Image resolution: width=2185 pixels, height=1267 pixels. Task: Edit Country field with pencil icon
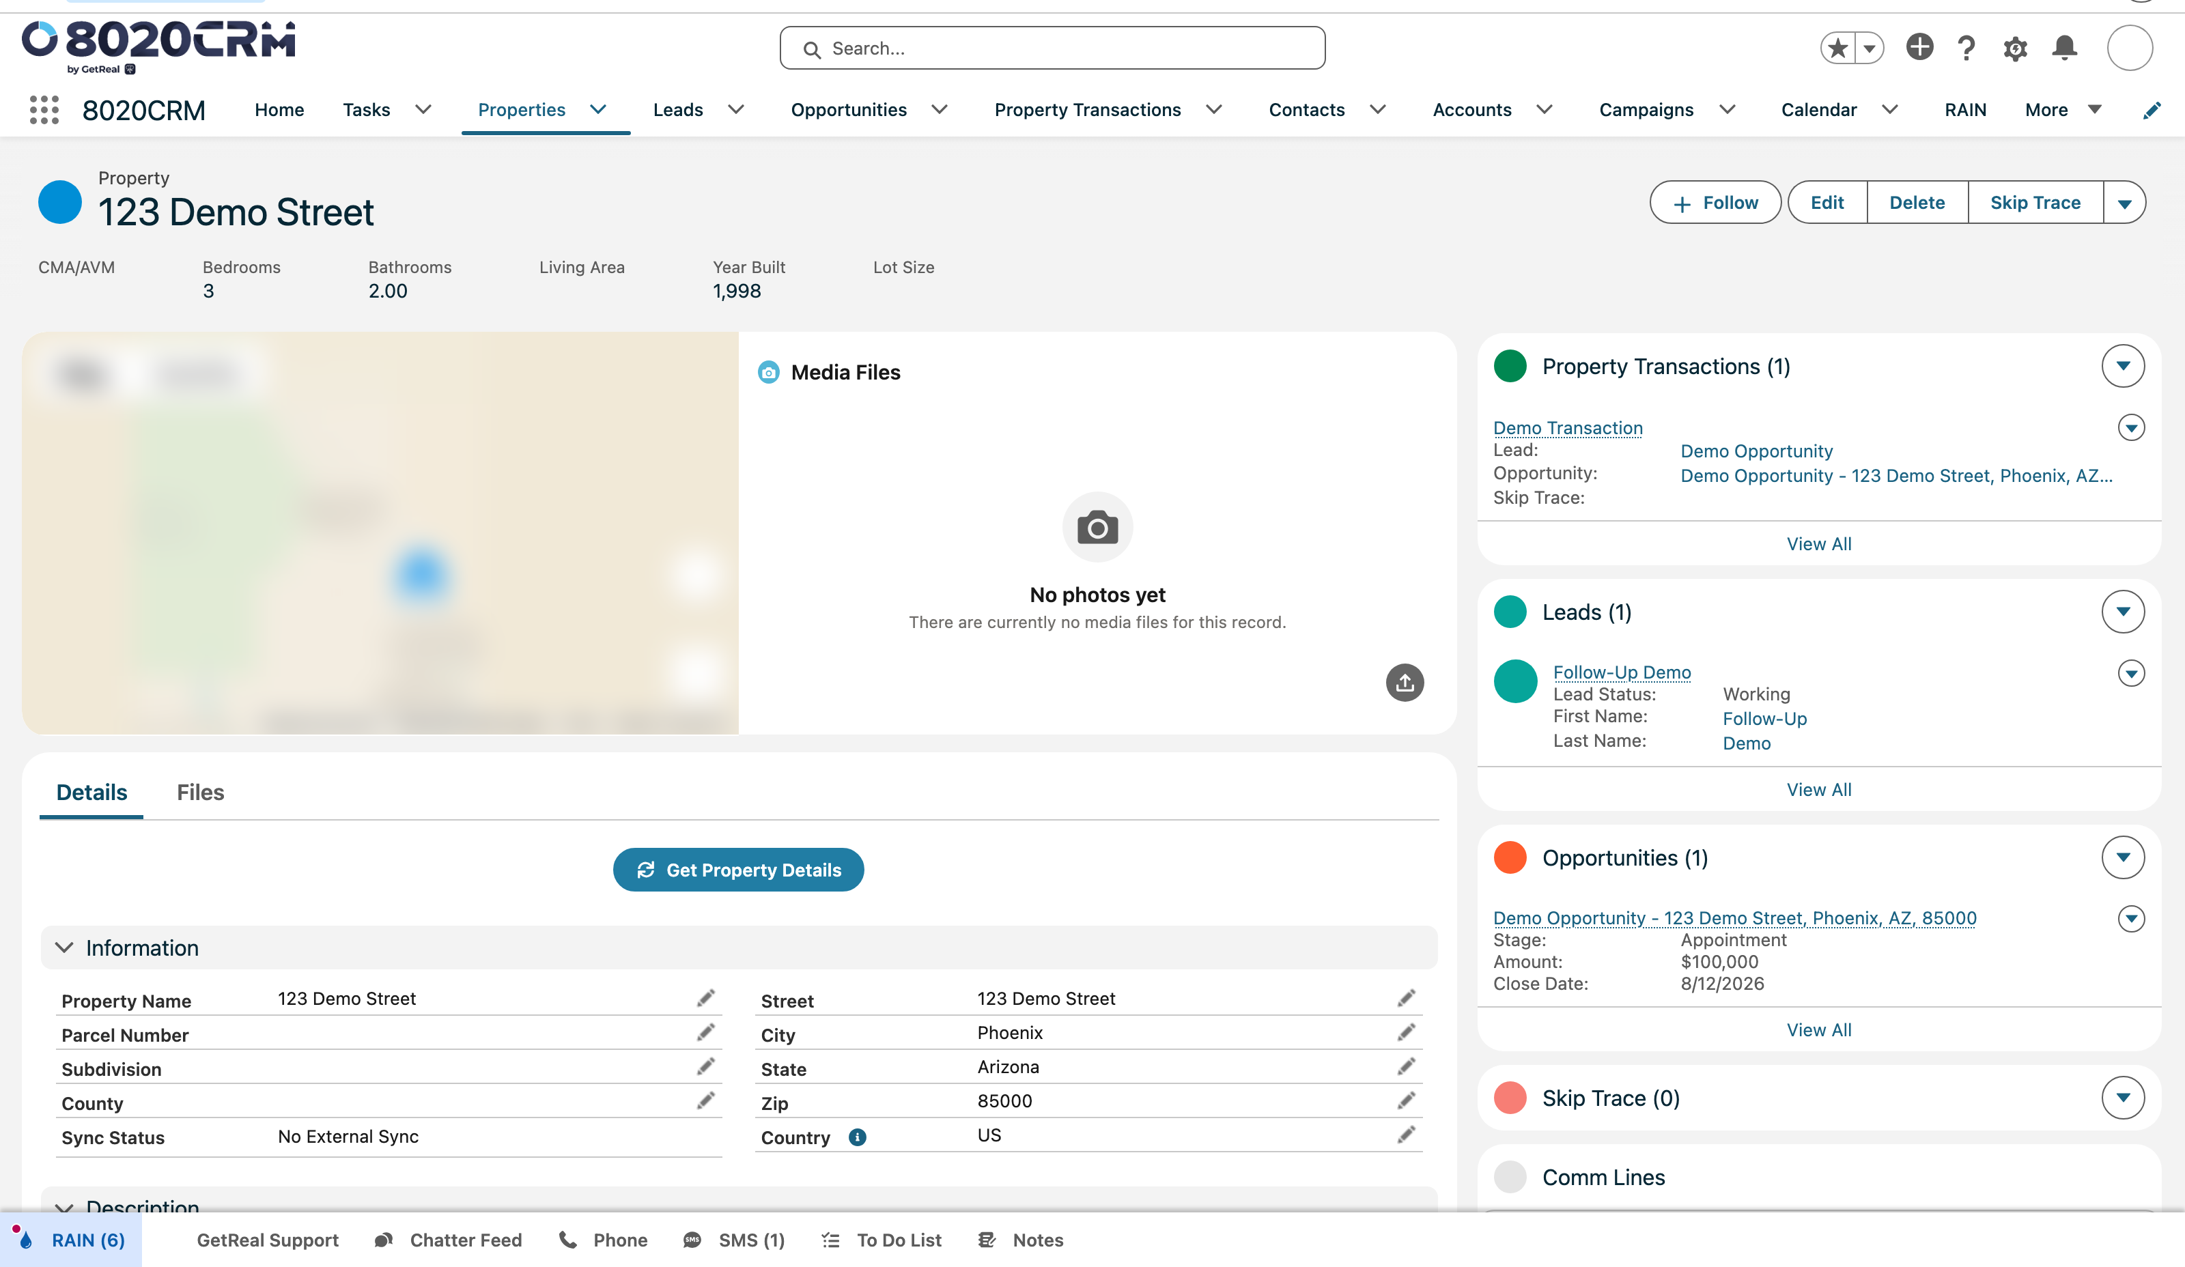tap(1407, 1135)
